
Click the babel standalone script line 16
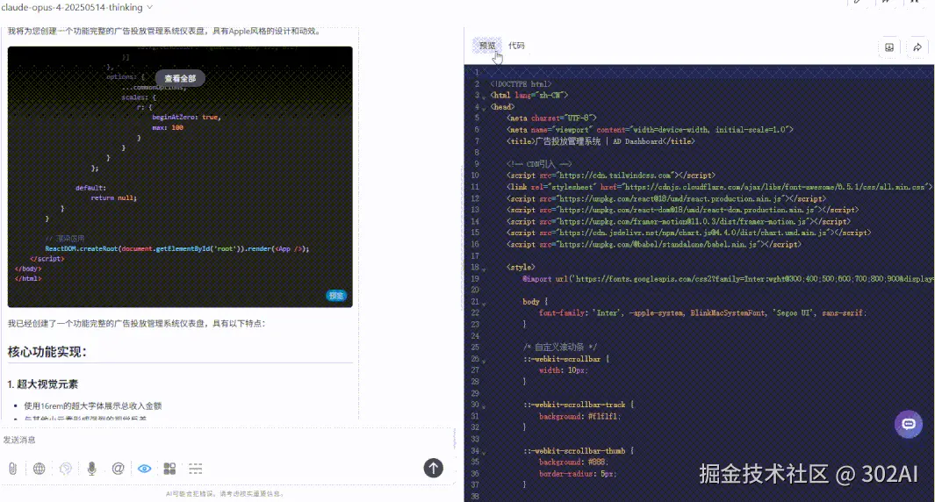click(x=653, y=245)
